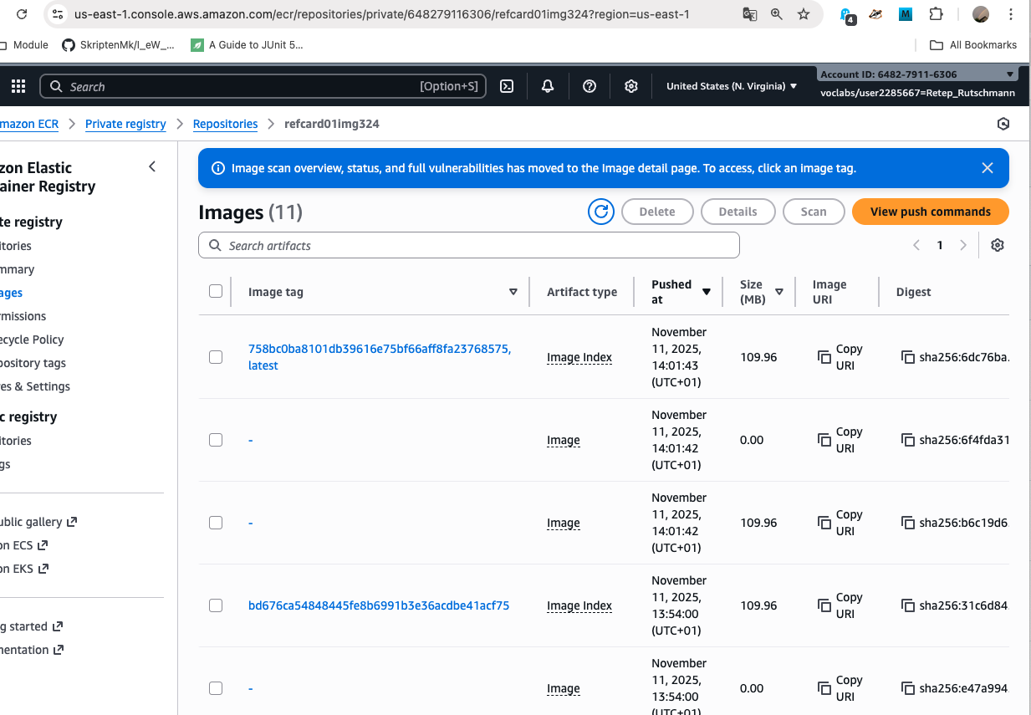This screenshot has height=715, width=1031.
Task: Open image tagged bd676ca54848445fe8b6991b3e36acdbe41acf75
Action: point(379,605)
